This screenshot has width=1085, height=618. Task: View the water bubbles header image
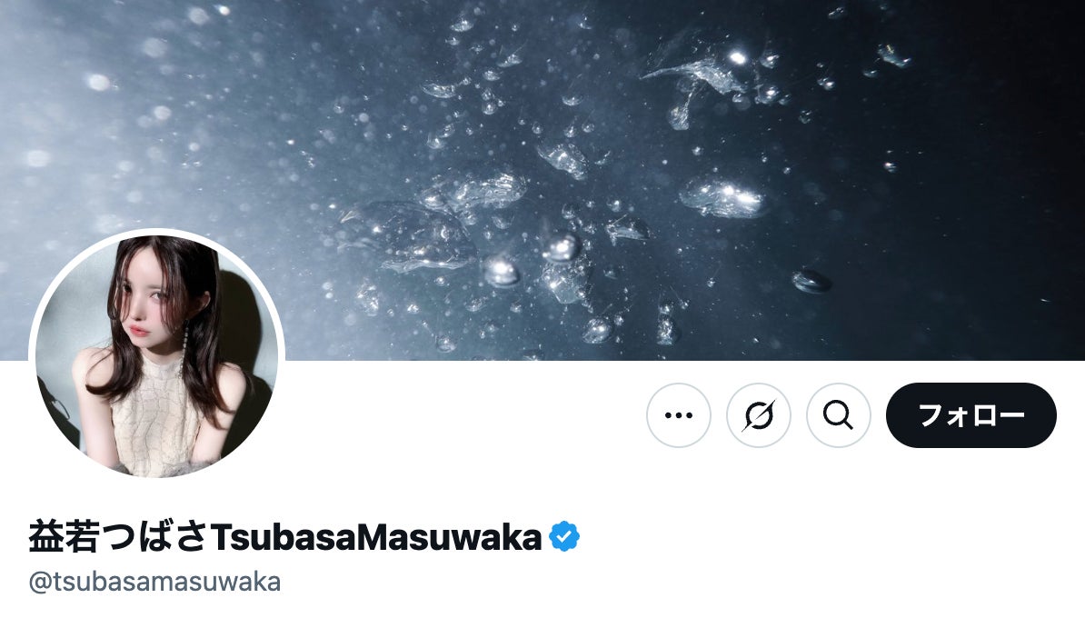(x=542, y=180)
